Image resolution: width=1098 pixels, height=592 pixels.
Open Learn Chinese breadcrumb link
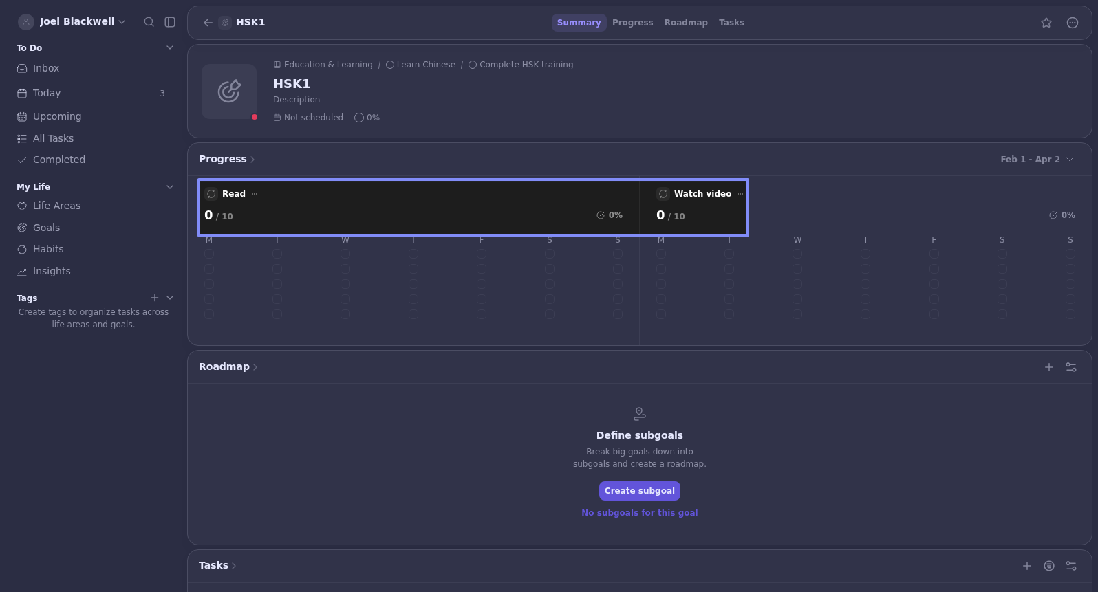425,65
